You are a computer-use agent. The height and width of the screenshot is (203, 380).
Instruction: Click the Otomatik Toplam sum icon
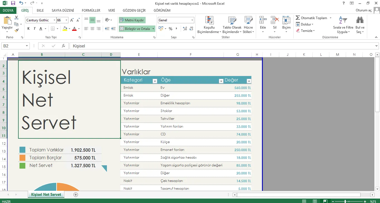(x=298, y=18)
